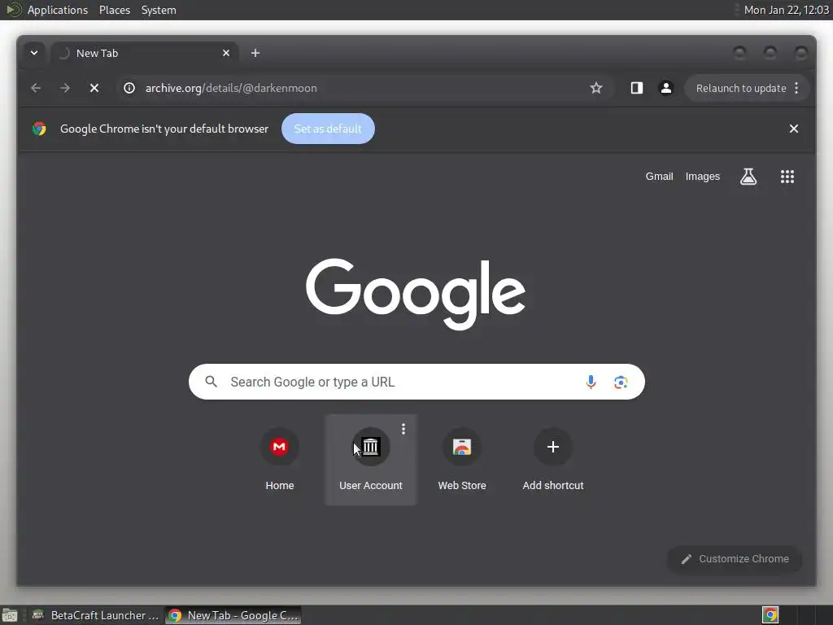Start voice search with microphone
The image size is (833, 625).
591,382
